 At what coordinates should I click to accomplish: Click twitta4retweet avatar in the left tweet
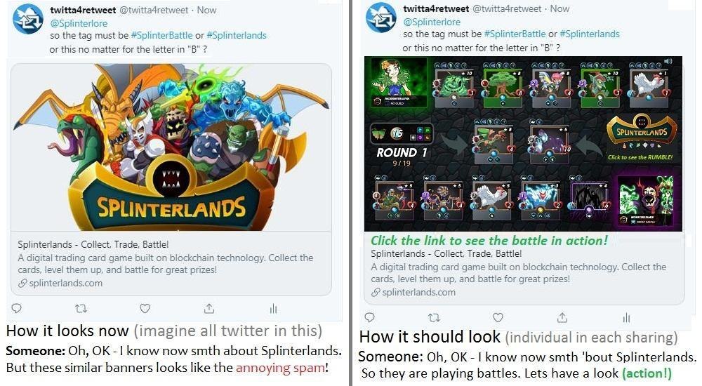pyautogui.click(x=28, y=19)
